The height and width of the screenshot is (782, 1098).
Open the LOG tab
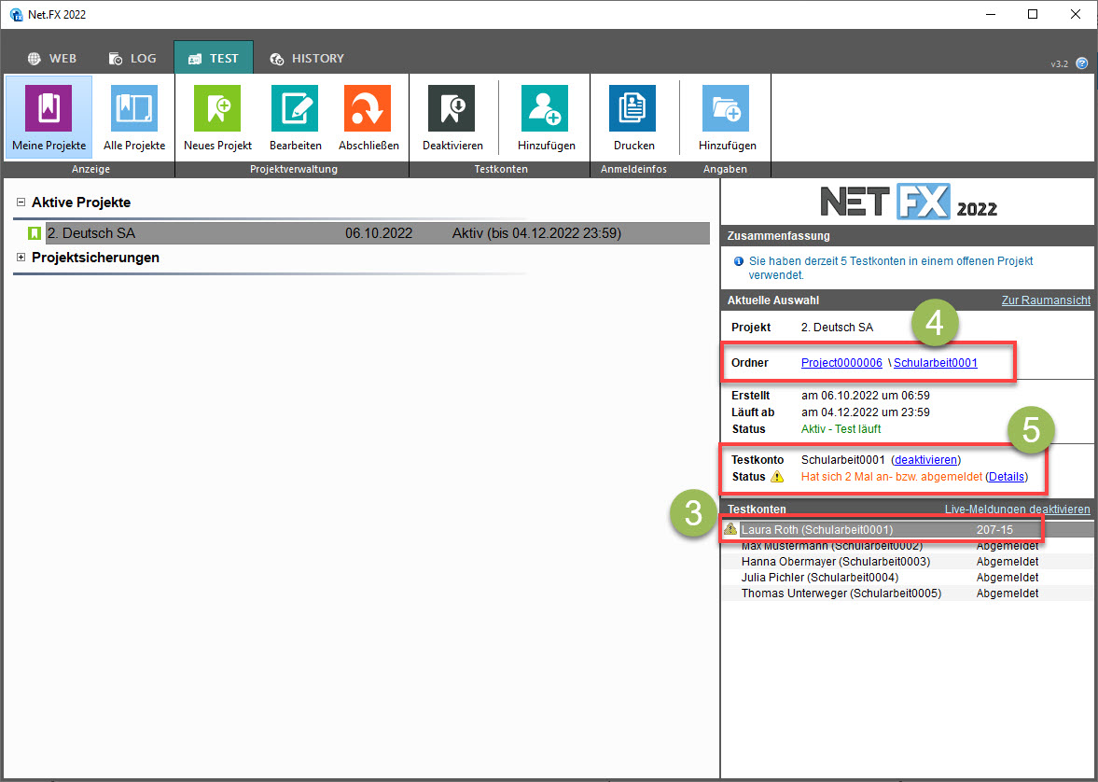click(x=132, y=58)
